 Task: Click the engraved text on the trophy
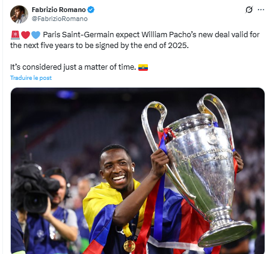(207, 156)
